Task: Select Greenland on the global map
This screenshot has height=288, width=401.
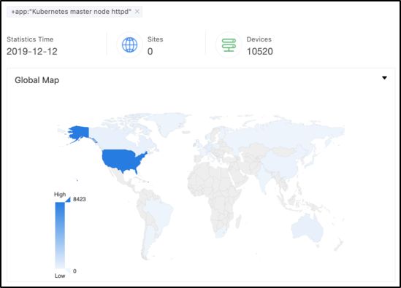Action: [170, 122]
